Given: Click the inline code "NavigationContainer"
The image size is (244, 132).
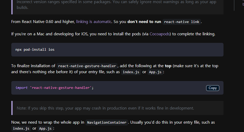Looking at the screenshot, I should [x=107, y=122].
